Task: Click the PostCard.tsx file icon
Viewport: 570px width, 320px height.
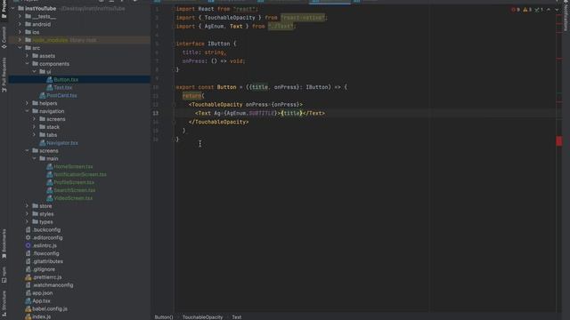Action: (x=42, y=95)
